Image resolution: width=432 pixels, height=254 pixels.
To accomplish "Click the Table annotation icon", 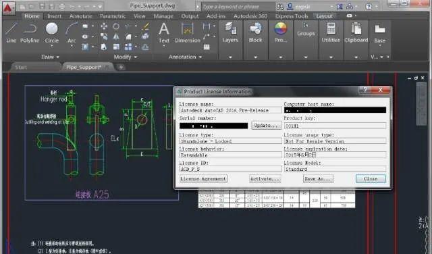I will point(207,47).
